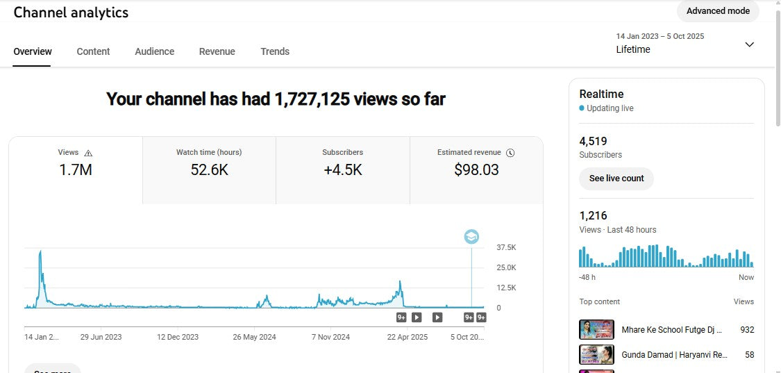Click the clock icon next to Estimated revenue
Viewport: 781px width, 373px height.
click(510, 153)
